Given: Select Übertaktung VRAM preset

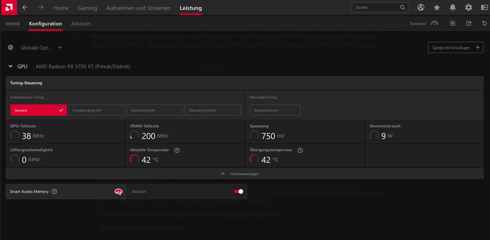Looking at the screenshot, I should point(212,110).
